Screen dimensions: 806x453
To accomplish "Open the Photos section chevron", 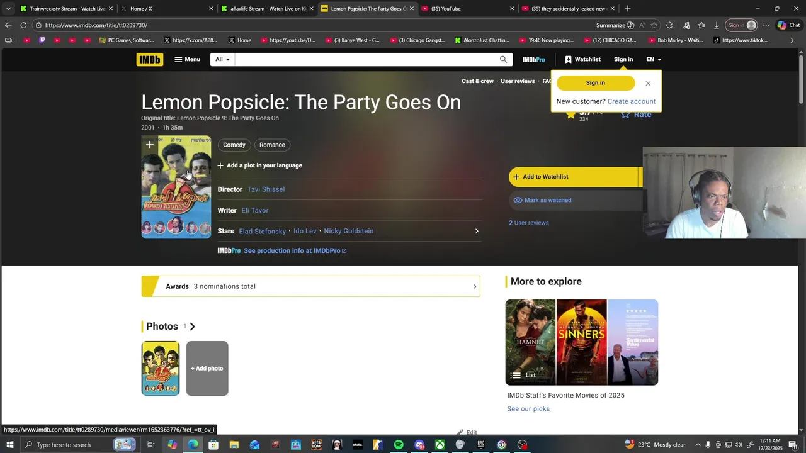I will pyautogui.click(x=193, y=327).
